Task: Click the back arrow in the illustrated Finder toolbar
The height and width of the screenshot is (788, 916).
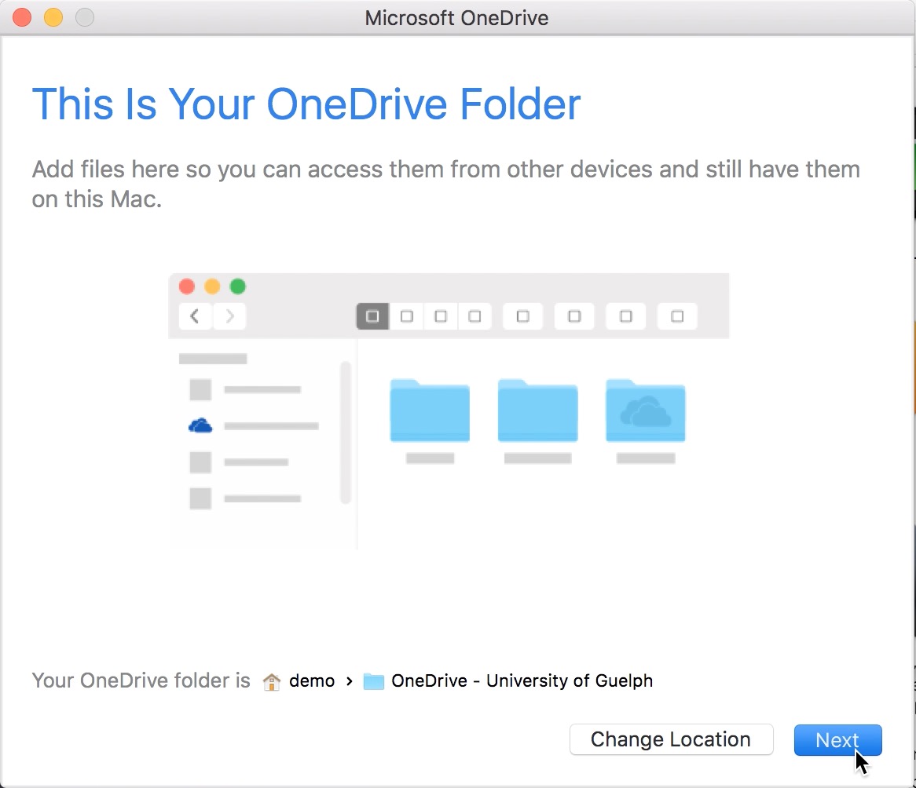Action: pyautogui.click(x=196, y=316)
